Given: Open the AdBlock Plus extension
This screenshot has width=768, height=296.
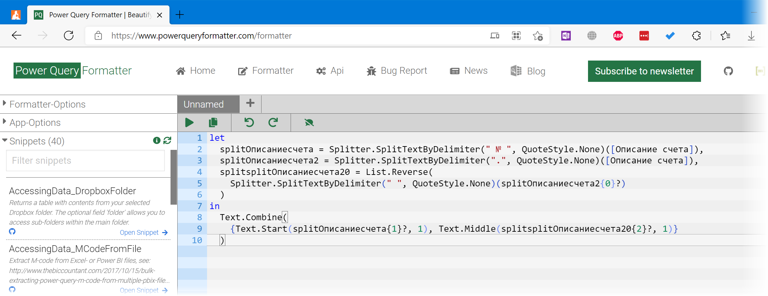Looking at the screenshot, I should click(618, 36).
